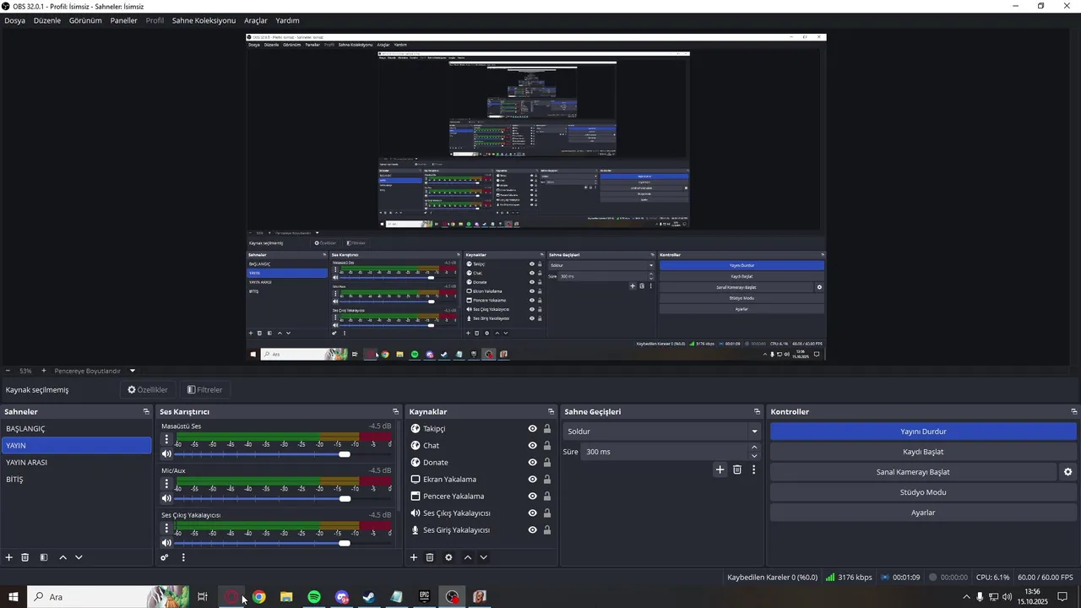Open the Ayarlar button

(923, 513)
